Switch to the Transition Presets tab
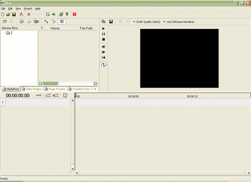The width and height of the screenshot is (251, 182). point(79,89)
